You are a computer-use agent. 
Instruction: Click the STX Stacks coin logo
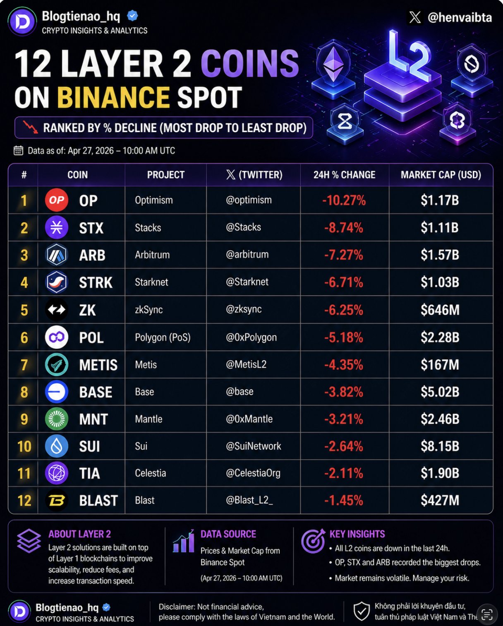pos(57,228)
